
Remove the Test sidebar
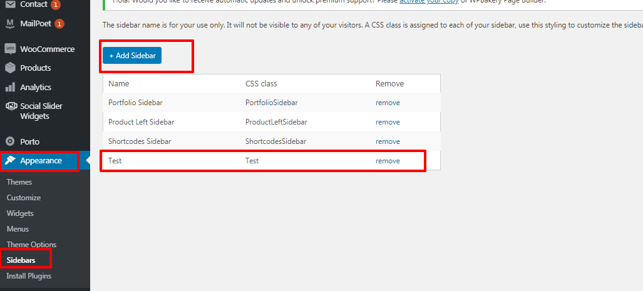point(388,161)
